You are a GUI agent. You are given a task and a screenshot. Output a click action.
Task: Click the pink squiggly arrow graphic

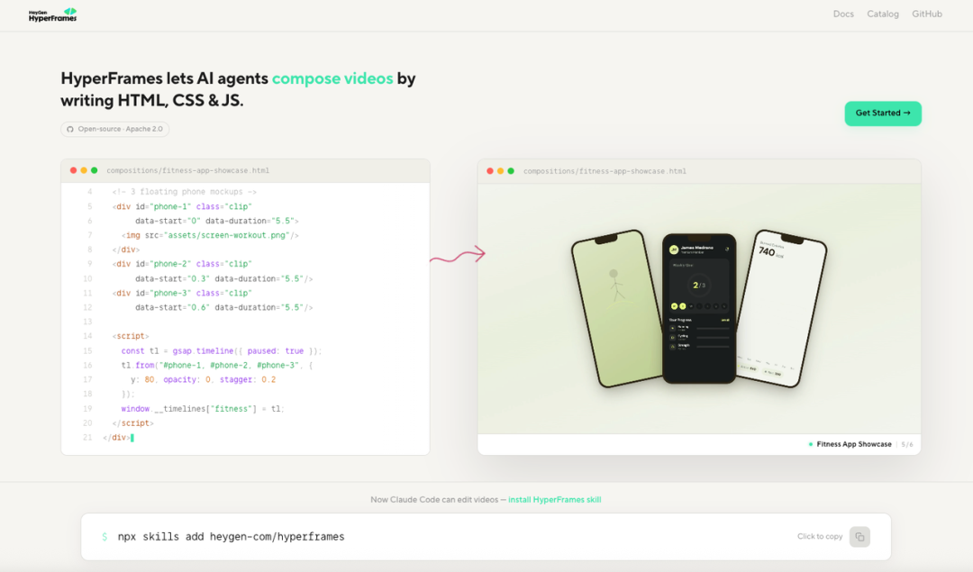458,254
